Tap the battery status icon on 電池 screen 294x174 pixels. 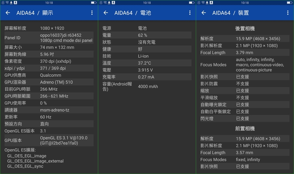coord(191,3)
